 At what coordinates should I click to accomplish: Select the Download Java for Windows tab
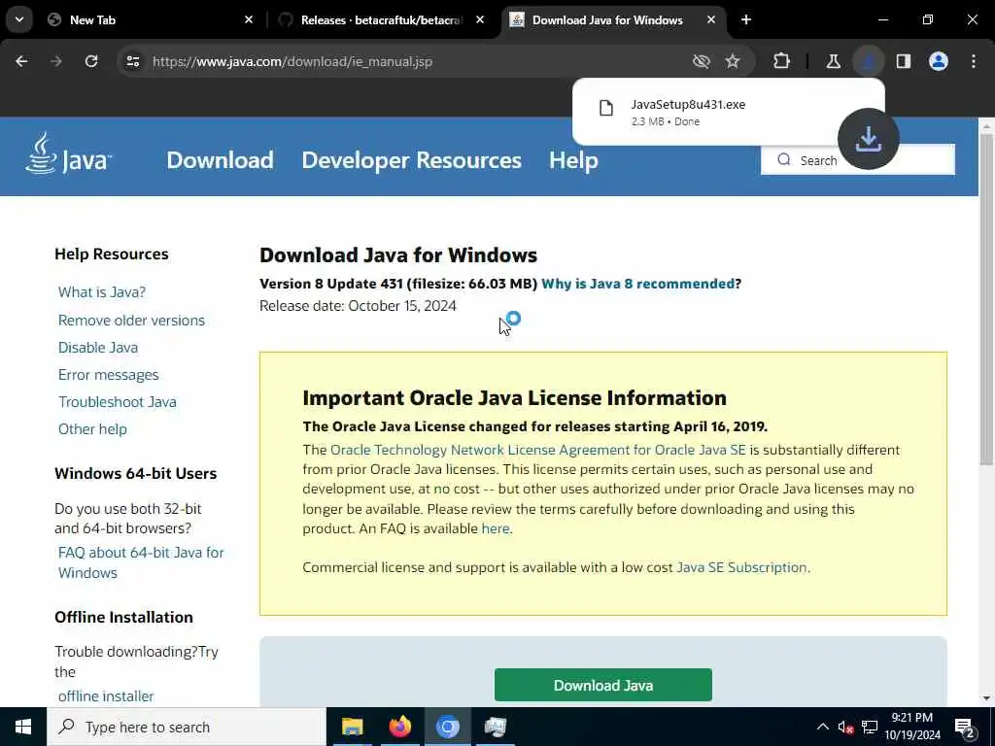(614, 19)
